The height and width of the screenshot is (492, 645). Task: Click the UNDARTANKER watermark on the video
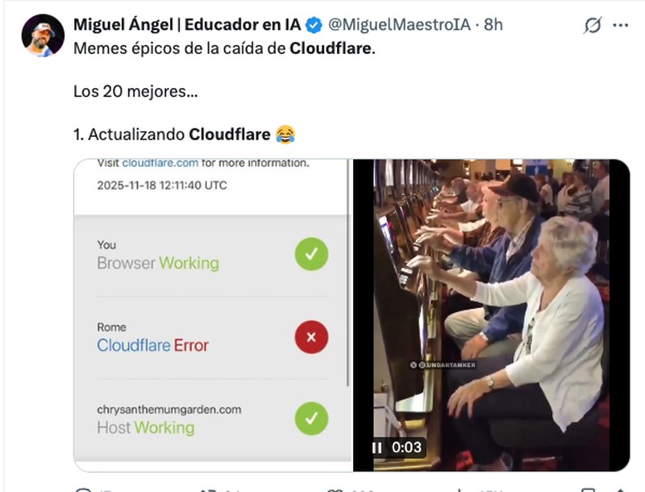click(x=443, y=365)
